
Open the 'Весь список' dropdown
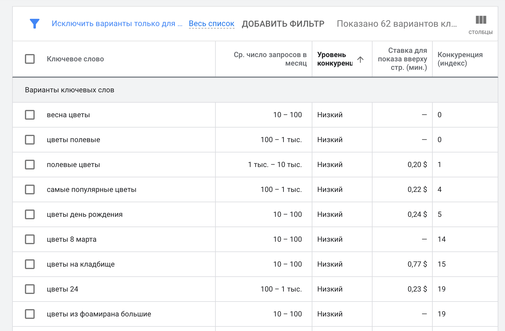211,23
